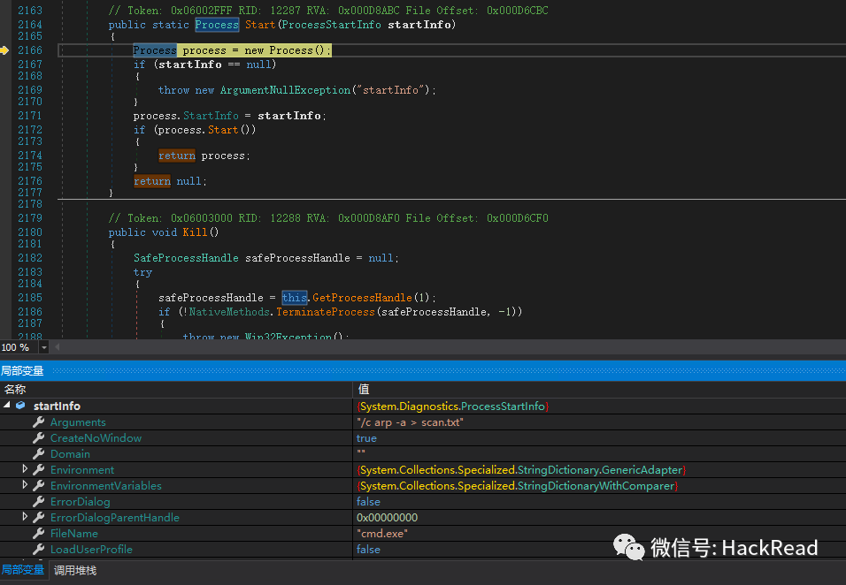Select the Domain property name

[x=70, y=454]
